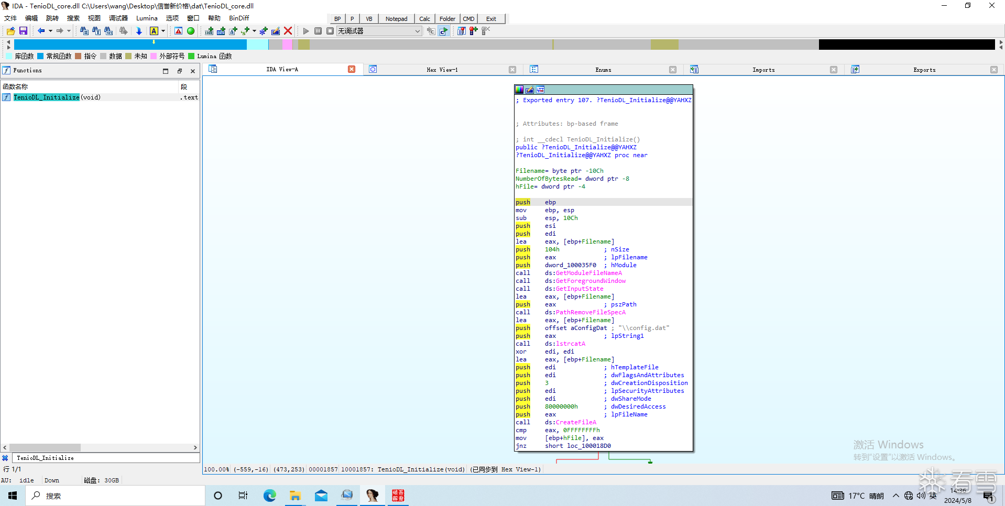Expand the structure-offset toolbar dropdown arrow
This screenshot has height=506, width=1005.
[254, 31]
